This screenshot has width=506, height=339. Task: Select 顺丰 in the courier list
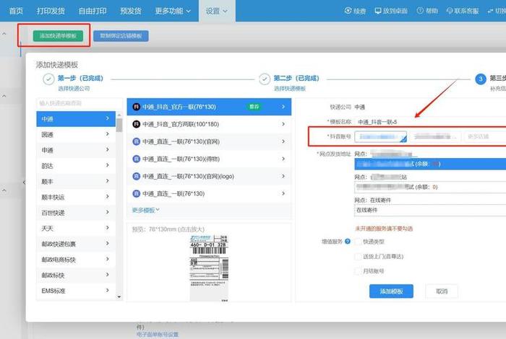76,182
